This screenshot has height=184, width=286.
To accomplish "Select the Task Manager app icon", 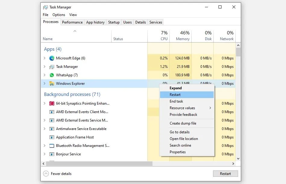I will pyautogui.click(x=52, y=67).
